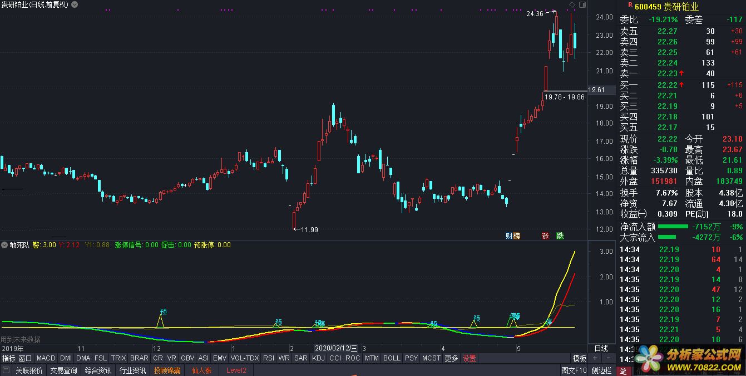Open the 投顾锦囊 tab
Image resolution: width=746 pixels, height=376 pixels.
tap(167, 370)
